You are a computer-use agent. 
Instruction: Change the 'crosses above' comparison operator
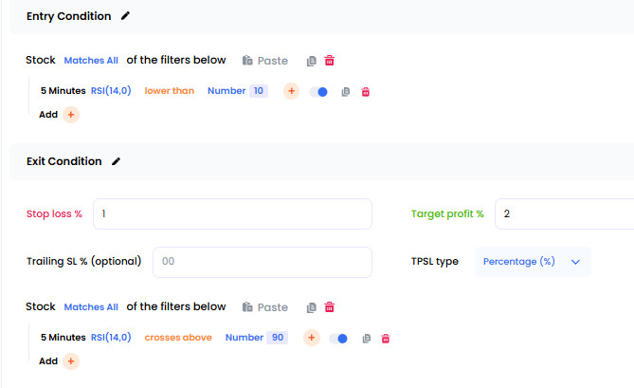[178, 338]
